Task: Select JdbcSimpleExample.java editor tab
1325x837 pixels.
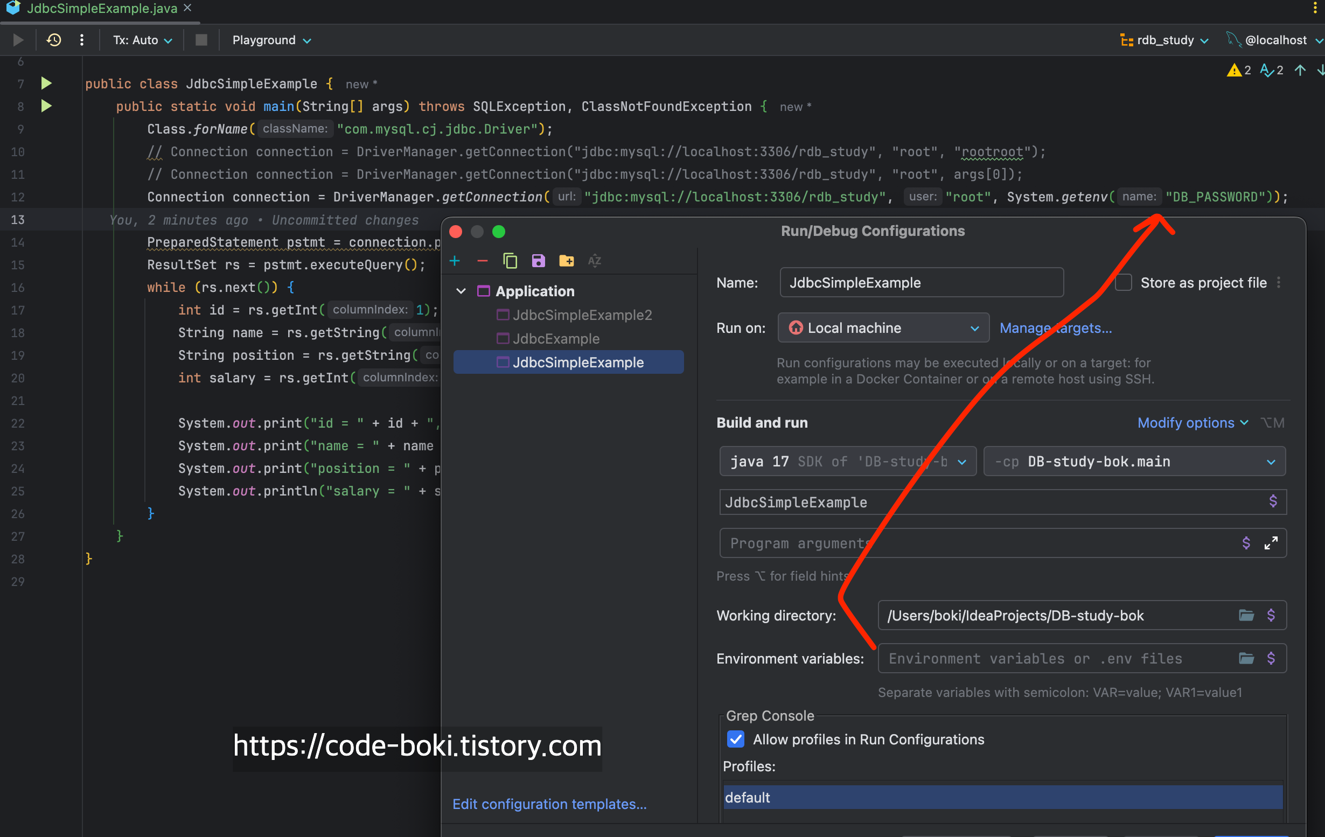Action: [102, 8]
